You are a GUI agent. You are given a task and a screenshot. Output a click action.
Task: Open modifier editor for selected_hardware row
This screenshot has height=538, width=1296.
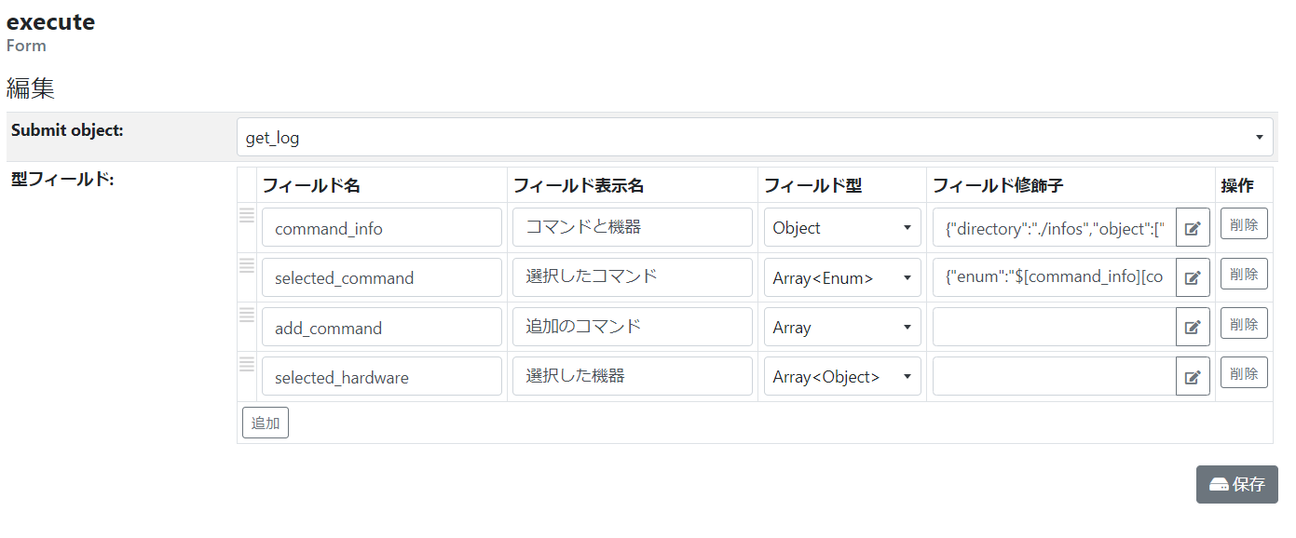click(x=1193, y=377)
